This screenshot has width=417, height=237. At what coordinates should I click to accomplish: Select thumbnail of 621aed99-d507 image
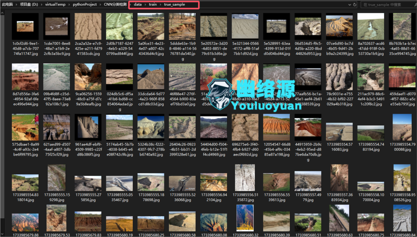coord(57,127)
